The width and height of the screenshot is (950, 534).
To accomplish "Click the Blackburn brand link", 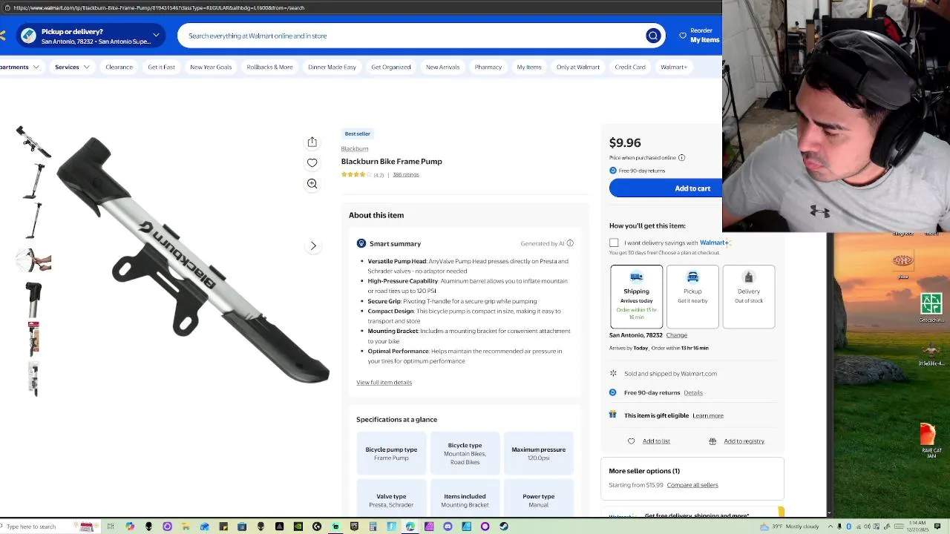I will click(x=355, y=149).
